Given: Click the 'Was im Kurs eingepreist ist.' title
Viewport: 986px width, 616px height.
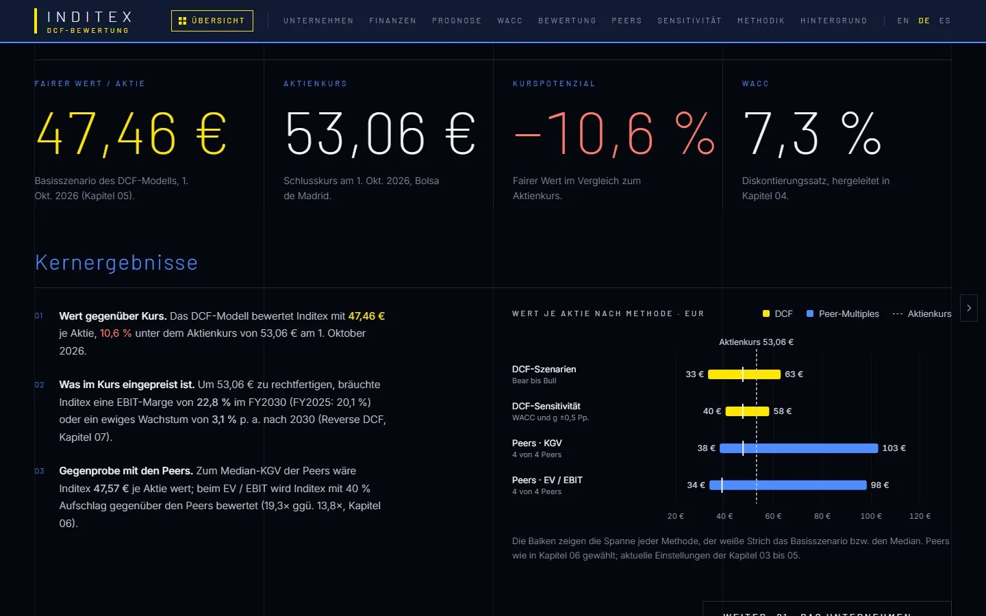Looking at the screenshot, I should point(127,385).
